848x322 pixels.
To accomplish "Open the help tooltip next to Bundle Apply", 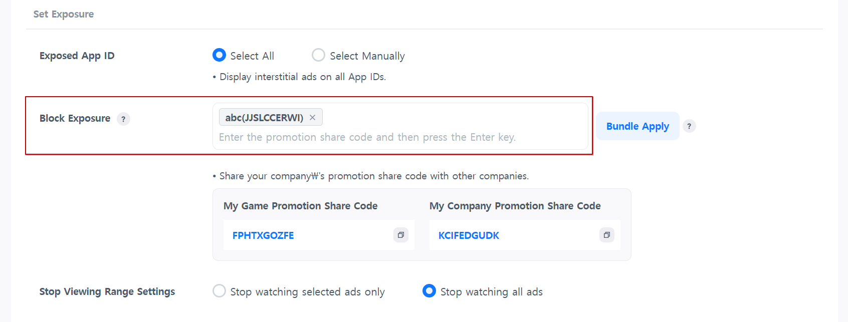I will click(x=689, y=126).
